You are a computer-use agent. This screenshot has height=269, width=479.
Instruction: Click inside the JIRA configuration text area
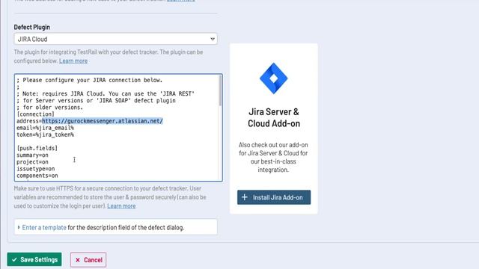118,128
